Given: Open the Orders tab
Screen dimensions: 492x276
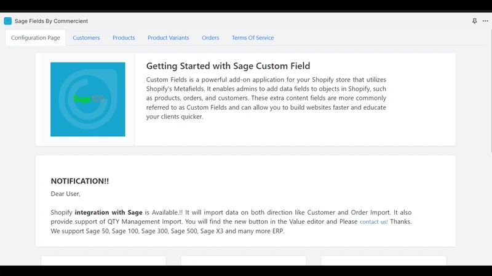Looking at the screenshot, I should 210,37.
